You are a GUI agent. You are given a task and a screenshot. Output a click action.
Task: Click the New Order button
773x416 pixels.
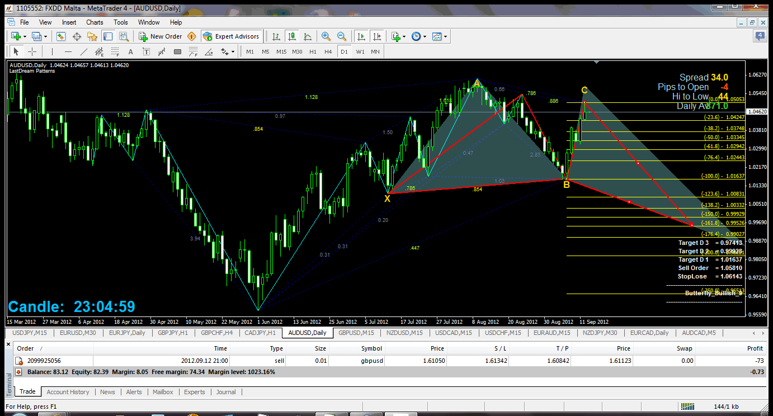pos(161,36)
